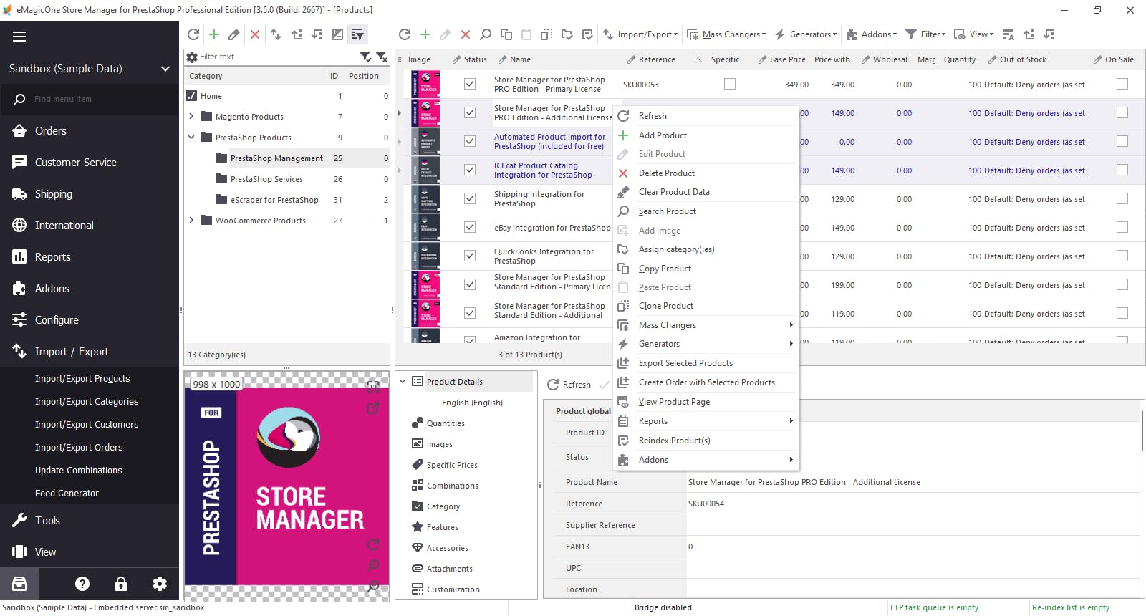Screen dimensions: 1146x616
Task: Uncheck status for eBay Integration for PrestaShop
Action: (x=470, y=228)
